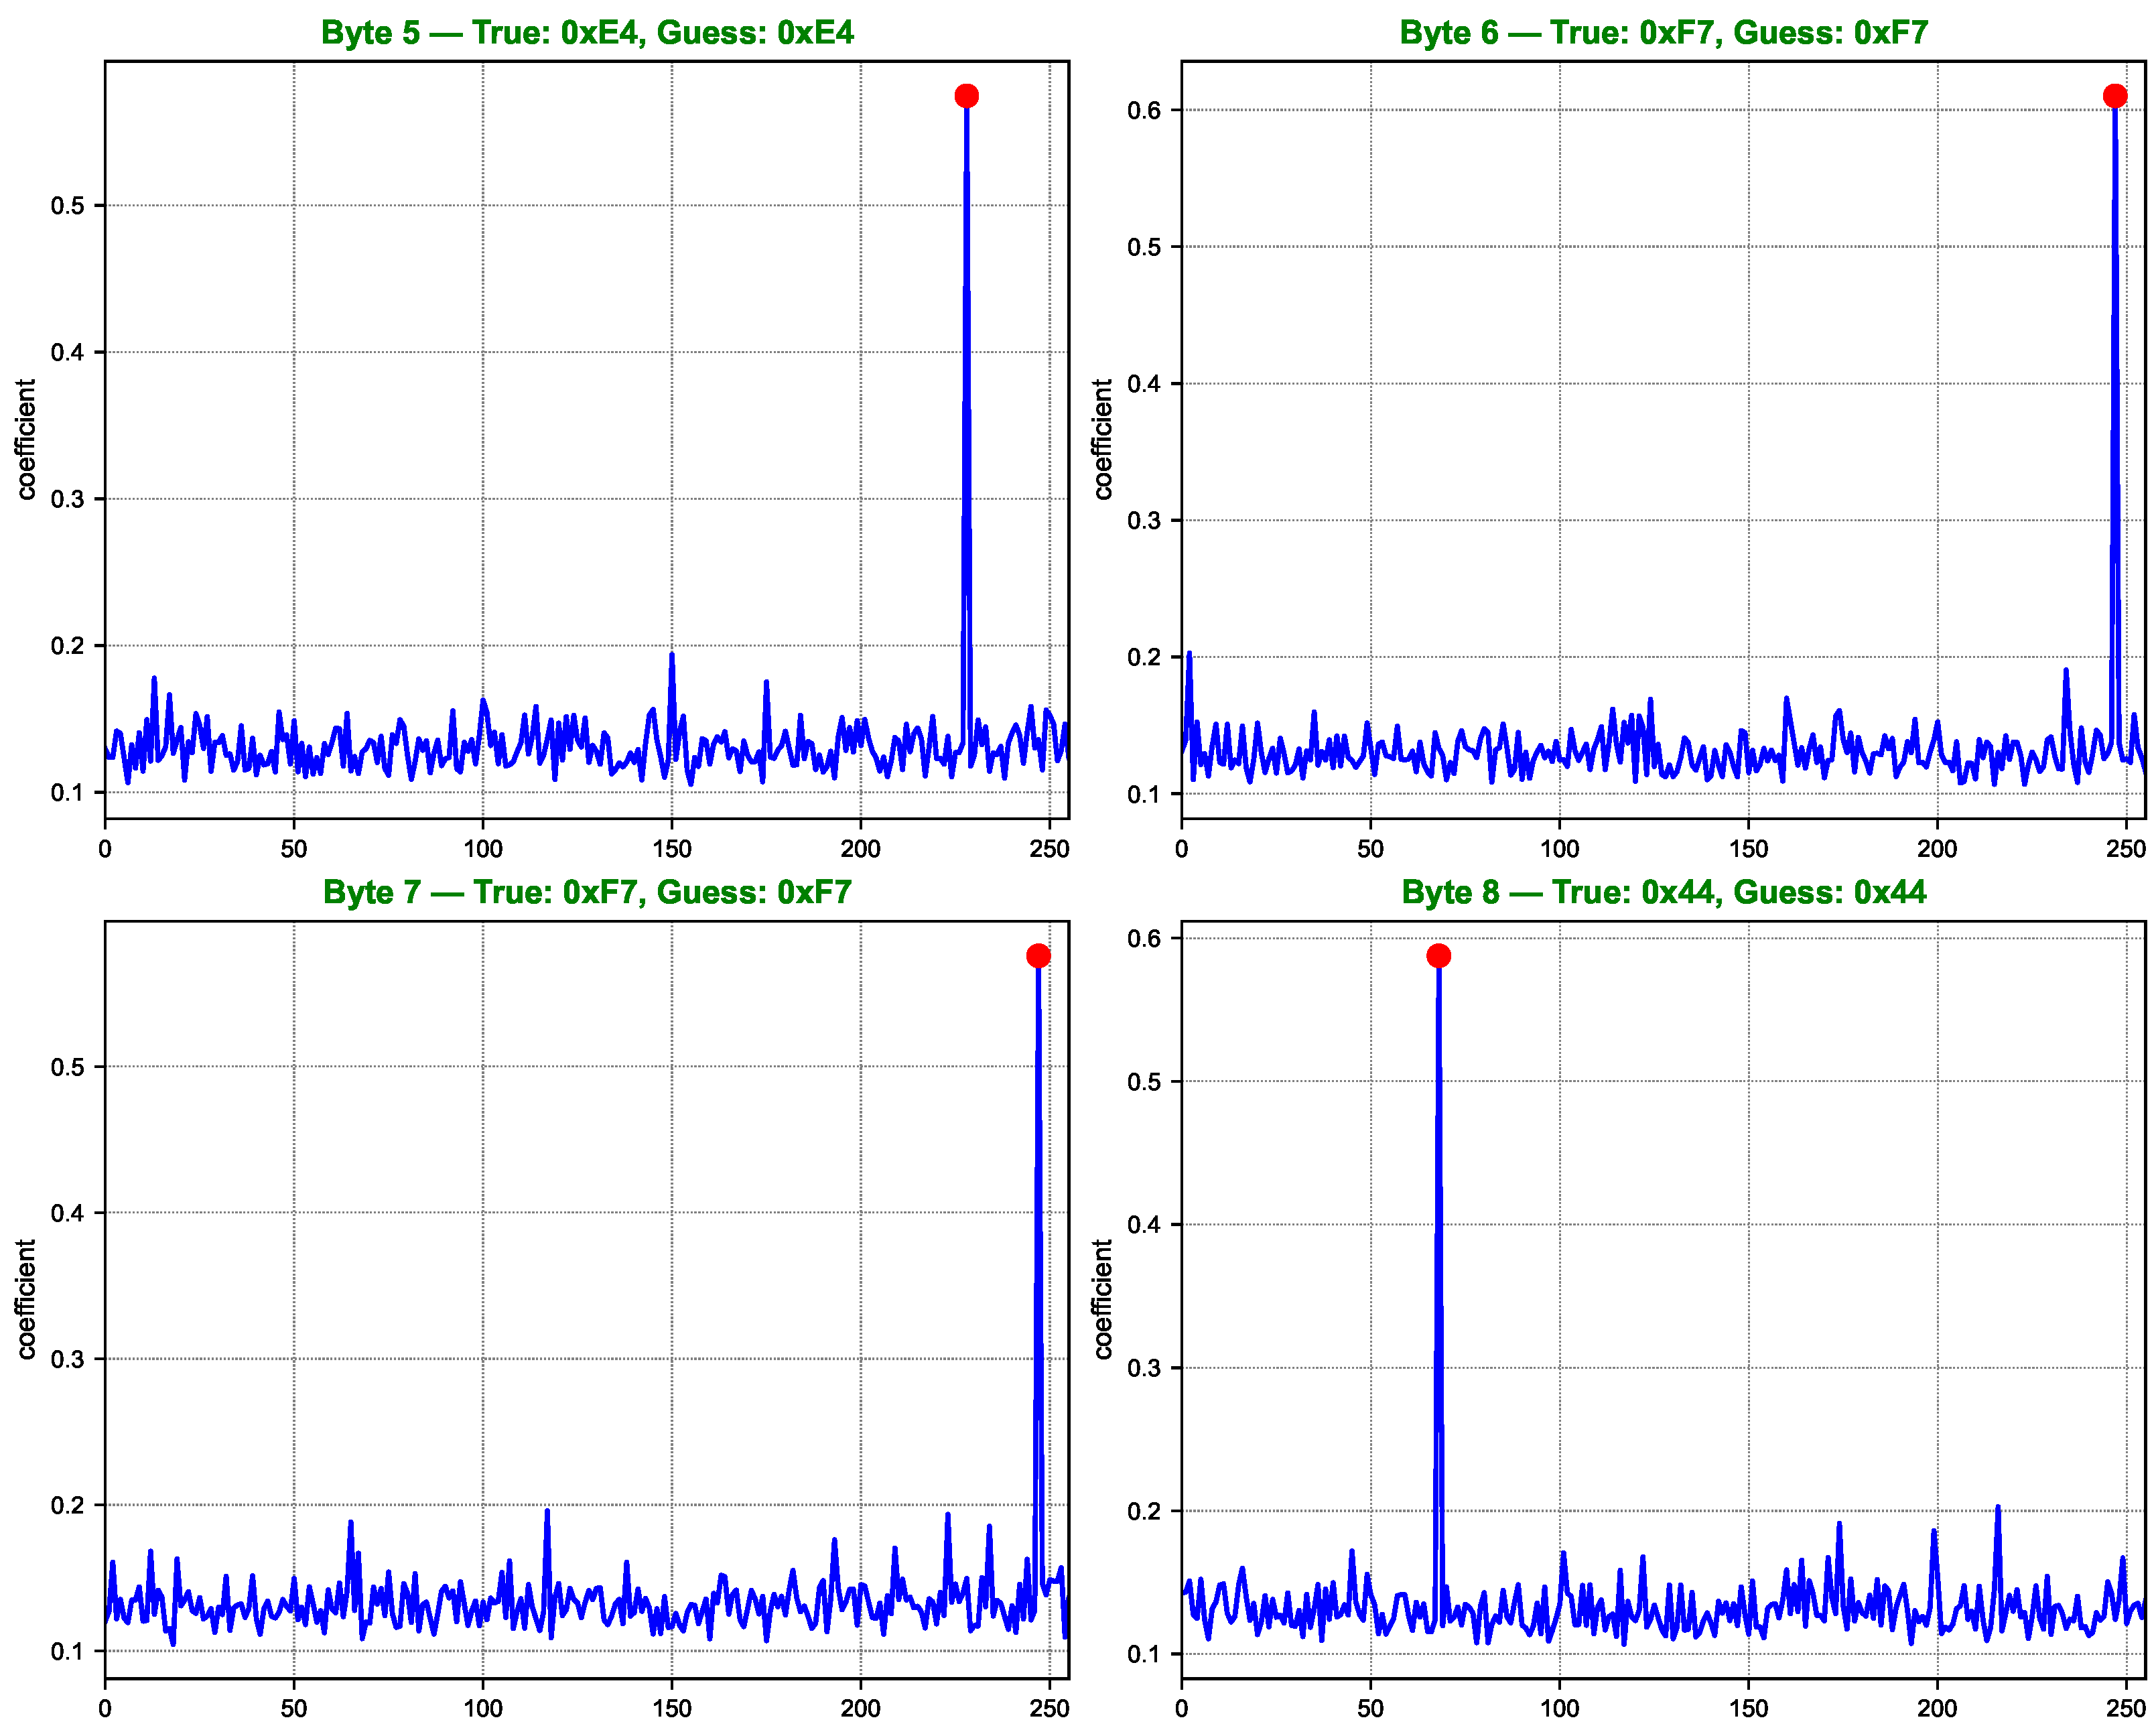Click the 0.6 y-tick label in Byte 8 plot
This screenshot has width=2156, height=1734.
point(1144,938)
